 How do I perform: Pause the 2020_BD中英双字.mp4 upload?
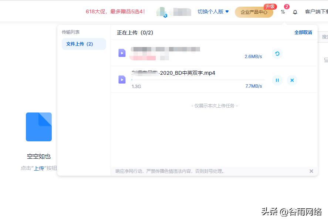[277, 80]
